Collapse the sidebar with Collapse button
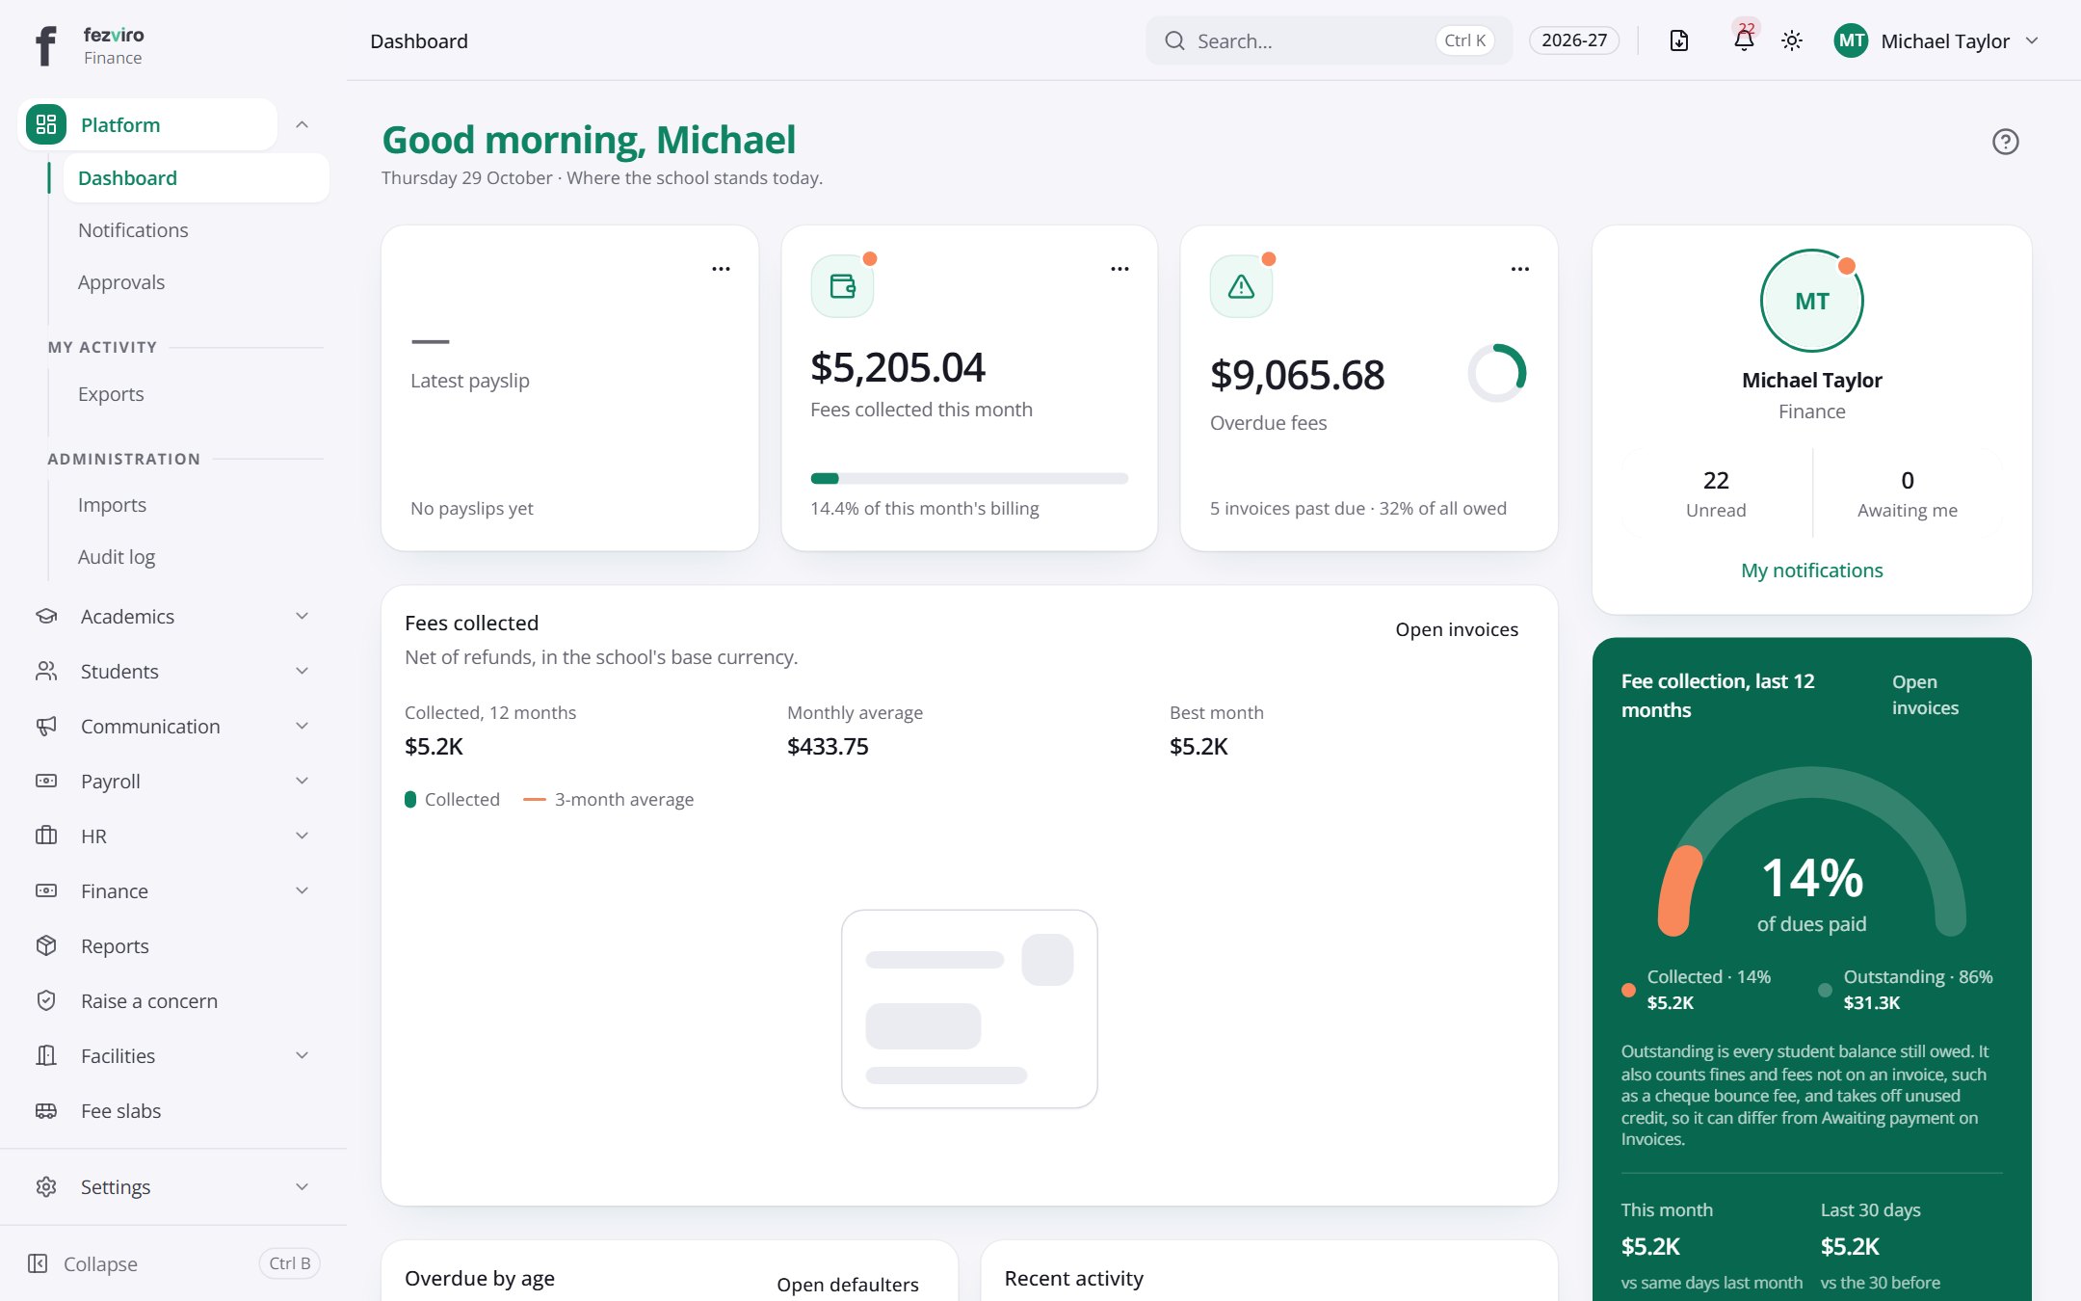 point(173,1263)
